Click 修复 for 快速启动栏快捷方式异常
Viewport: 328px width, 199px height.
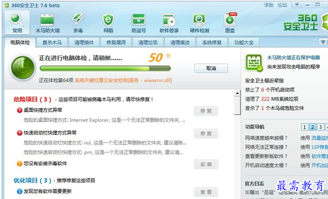pyautogui.click(x=206, y=134)
